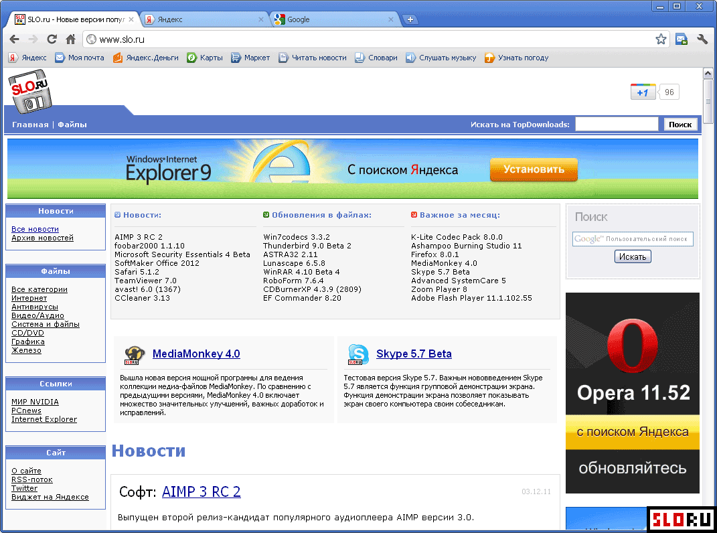Click 'Firefox 8.0.1' in the monthly list
This screenshot has height=533, width=717.
point(435,254)
